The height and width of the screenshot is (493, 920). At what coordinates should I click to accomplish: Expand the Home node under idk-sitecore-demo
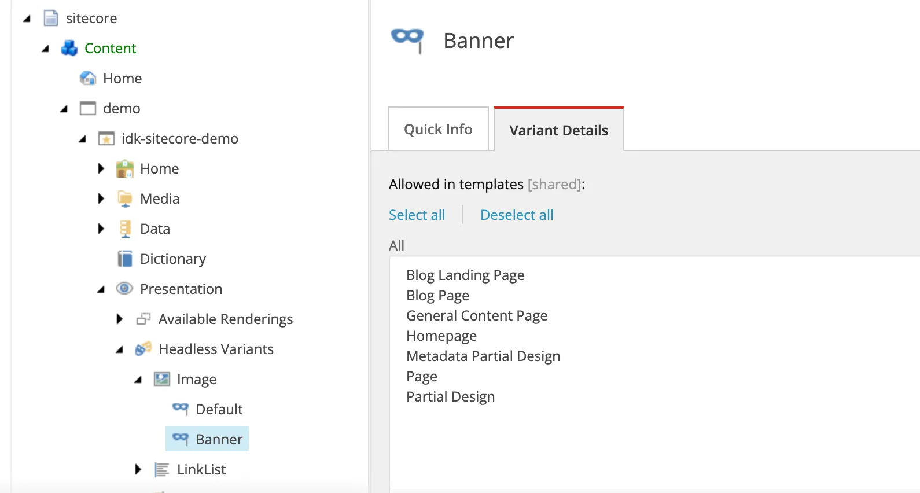click(101, 168)
